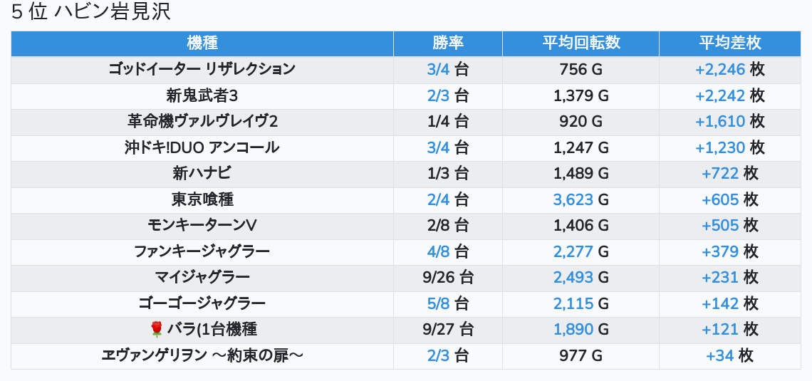Click the ヱヴァンゲリヲン ～約束の扉～ machine name
The image size is (812, 381).
click(202, 355)
